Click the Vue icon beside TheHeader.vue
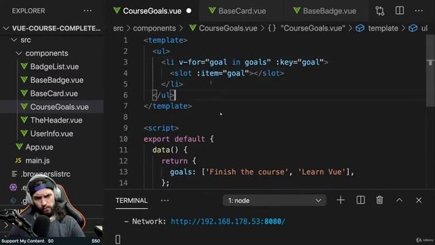This screenshot has width=435, height=245. (x=24, y=120)
